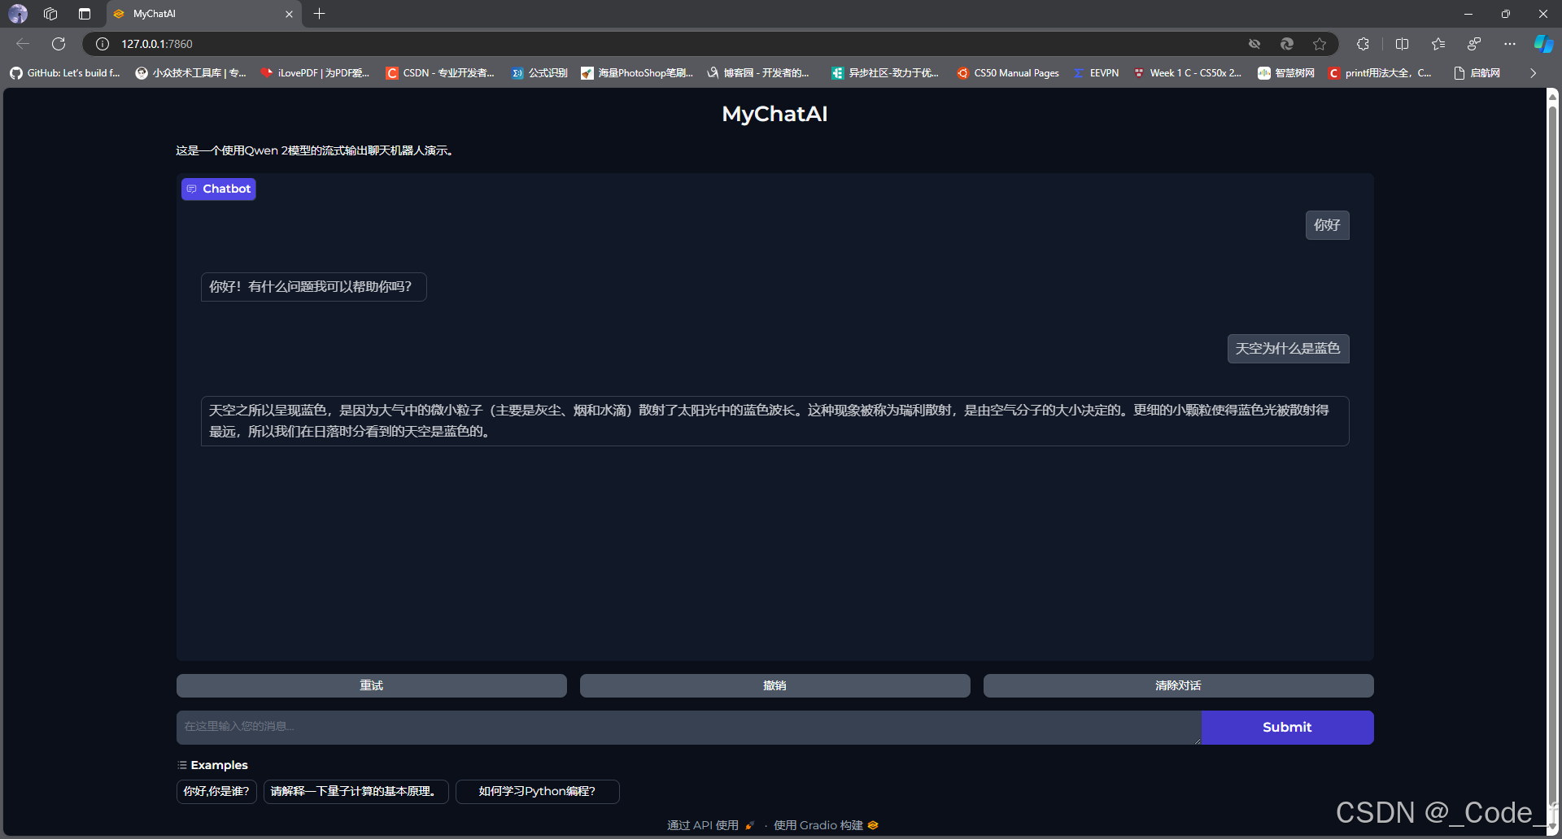1562x839 pixels.
Task: Click the message input field
Action: pos(687,727)
